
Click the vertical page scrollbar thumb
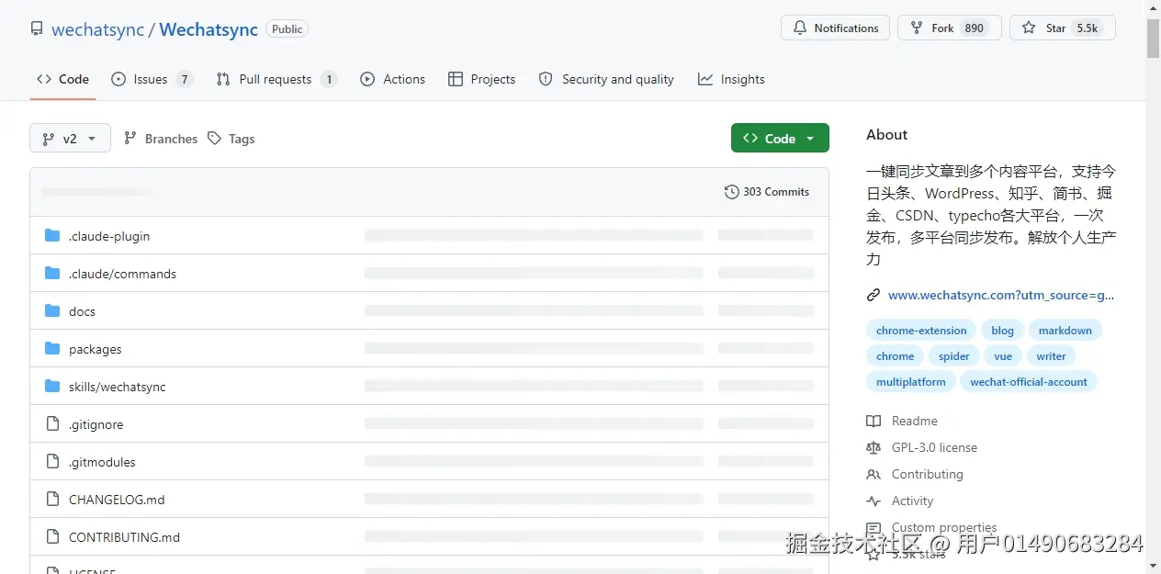[1153, 39]
